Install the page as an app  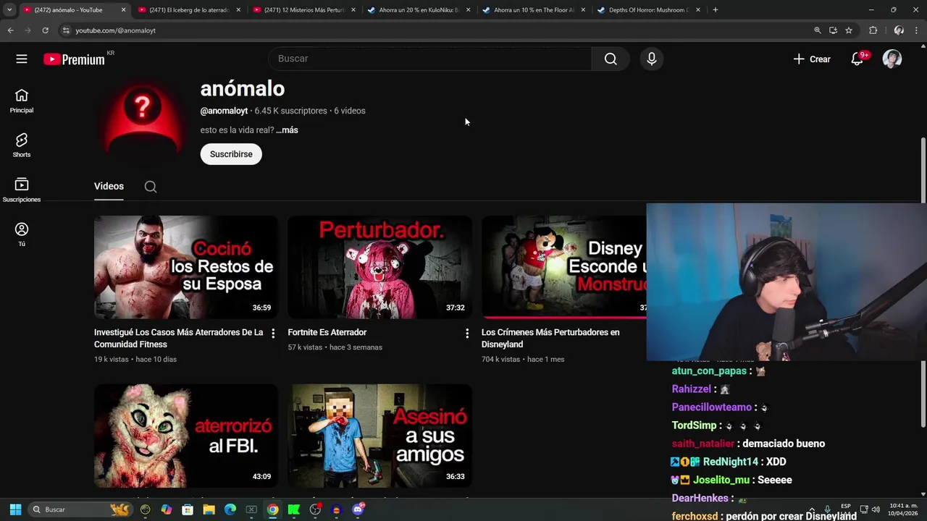click(x=834, y=30)
